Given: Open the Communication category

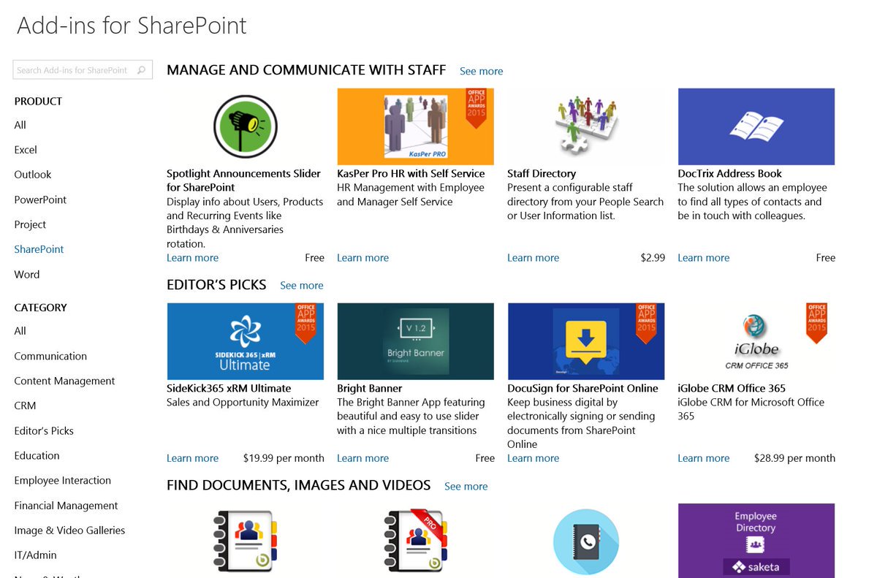Looking at the screenshot, I should click(50, 356).
